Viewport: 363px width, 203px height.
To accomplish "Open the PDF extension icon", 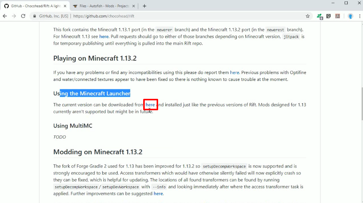I will tap(338, 16).
